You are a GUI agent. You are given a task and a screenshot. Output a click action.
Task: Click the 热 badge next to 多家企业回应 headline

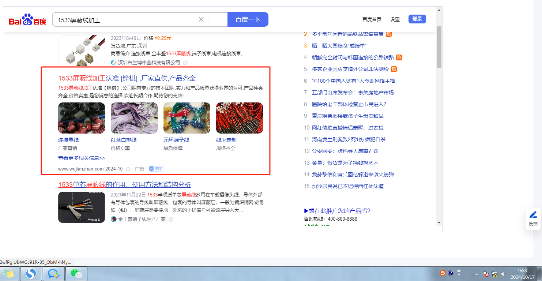coord(394,69)
